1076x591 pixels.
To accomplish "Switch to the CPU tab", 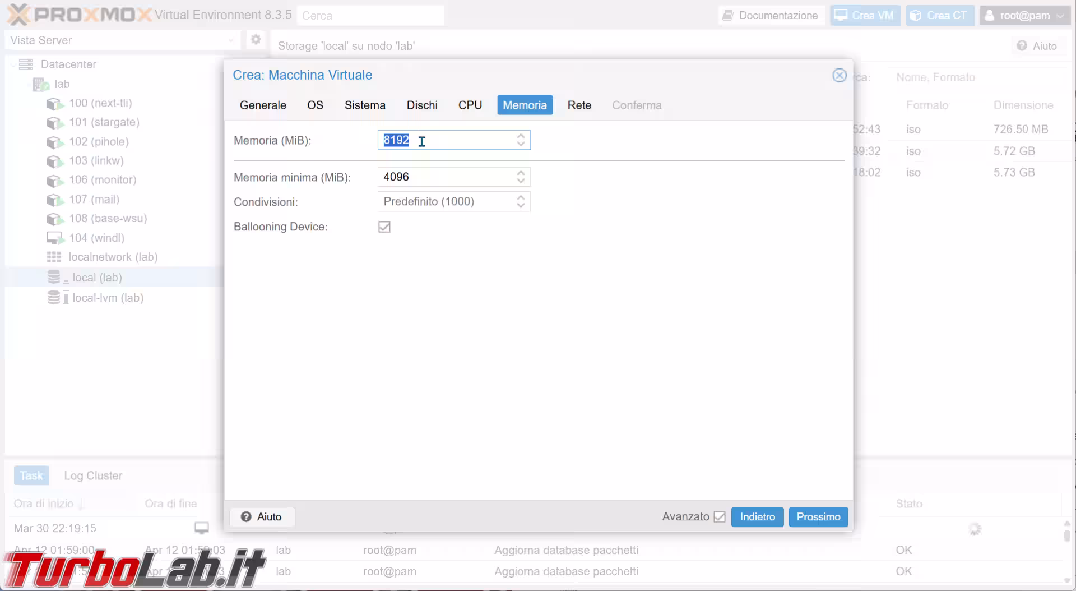I will pyautogui.click(x=470, y=105).
